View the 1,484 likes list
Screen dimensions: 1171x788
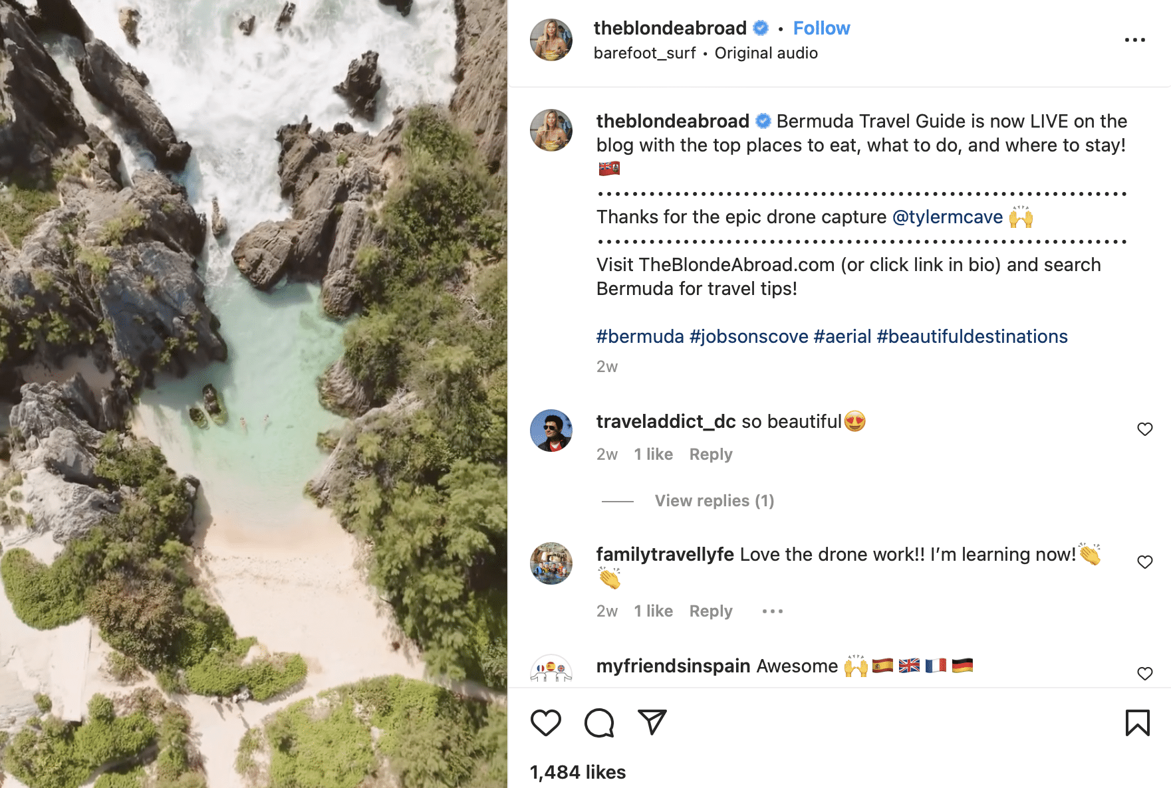coord(578,772)
